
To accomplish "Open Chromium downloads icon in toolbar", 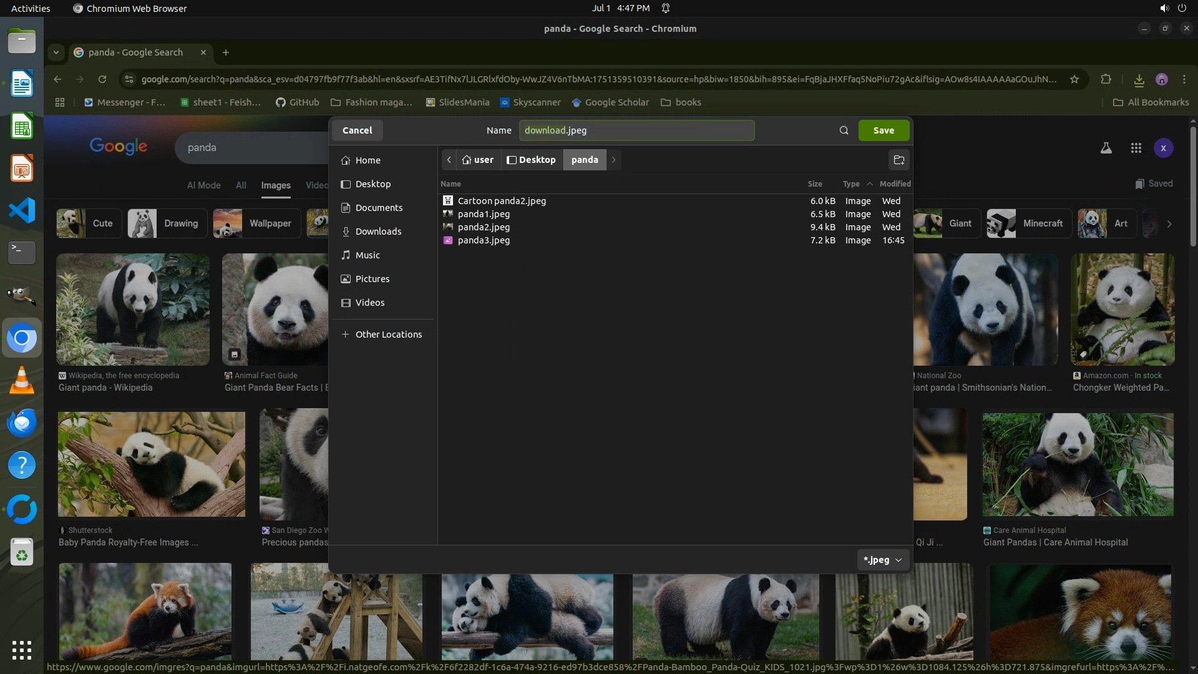I will click(x=1139, y=79).
